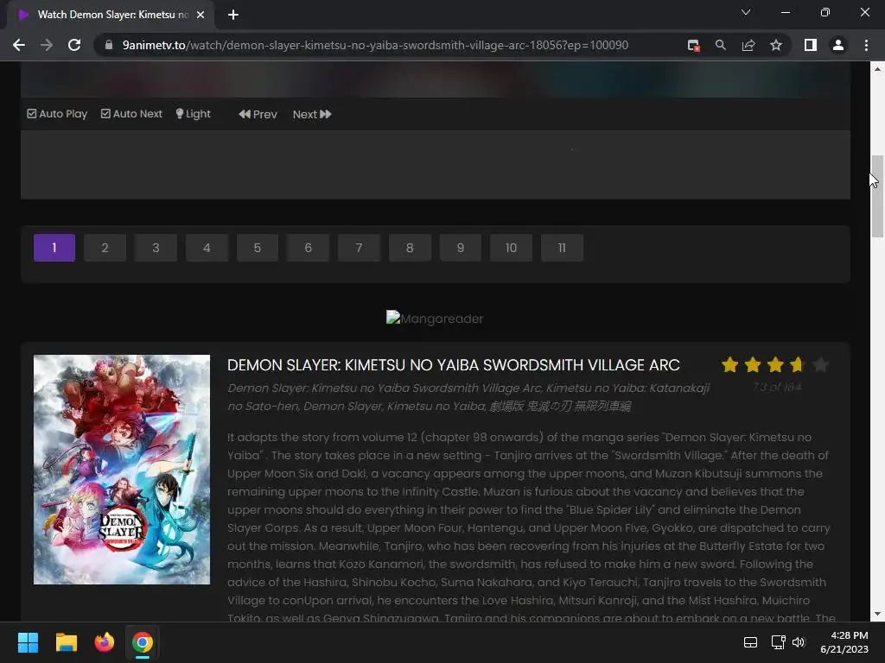Select episode 4
Screen dimensions: 885x663
pyautogui.click(x=207, y=248)
